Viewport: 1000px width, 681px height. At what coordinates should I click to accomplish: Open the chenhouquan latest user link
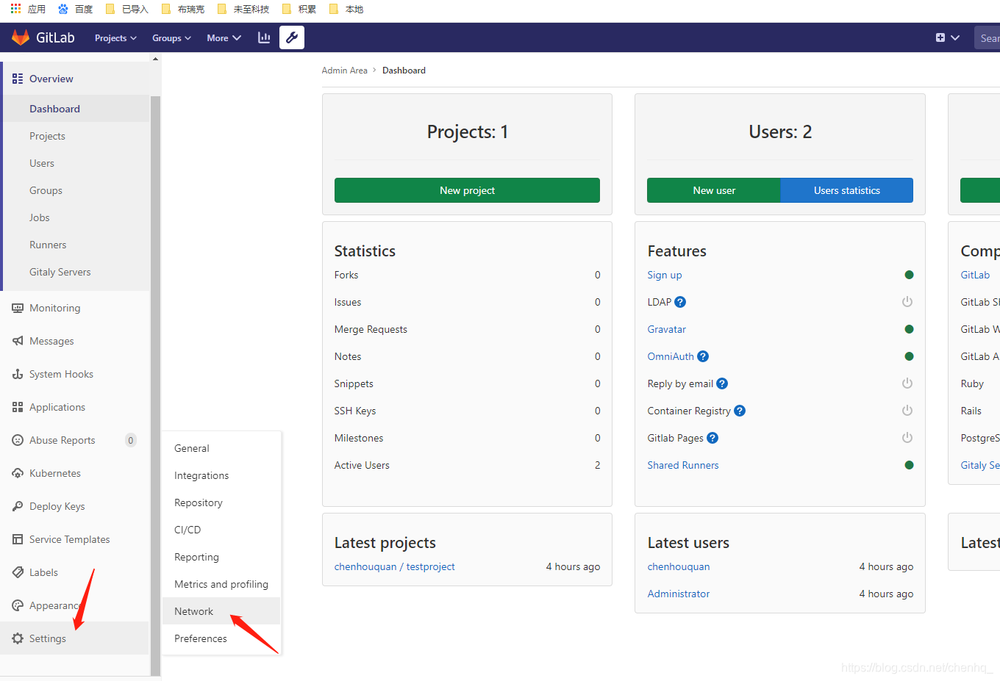[679, 566]
